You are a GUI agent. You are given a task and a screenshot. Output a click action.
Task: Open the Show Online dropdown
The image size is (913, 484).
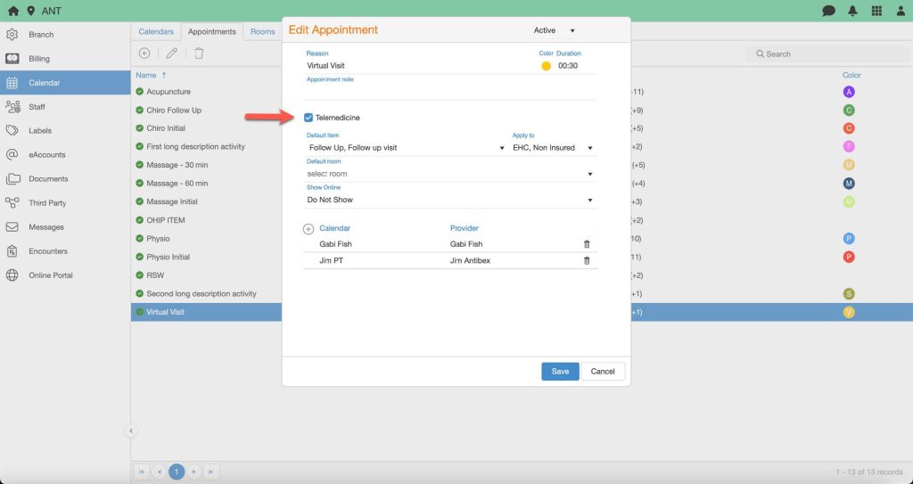coord(450,201)
